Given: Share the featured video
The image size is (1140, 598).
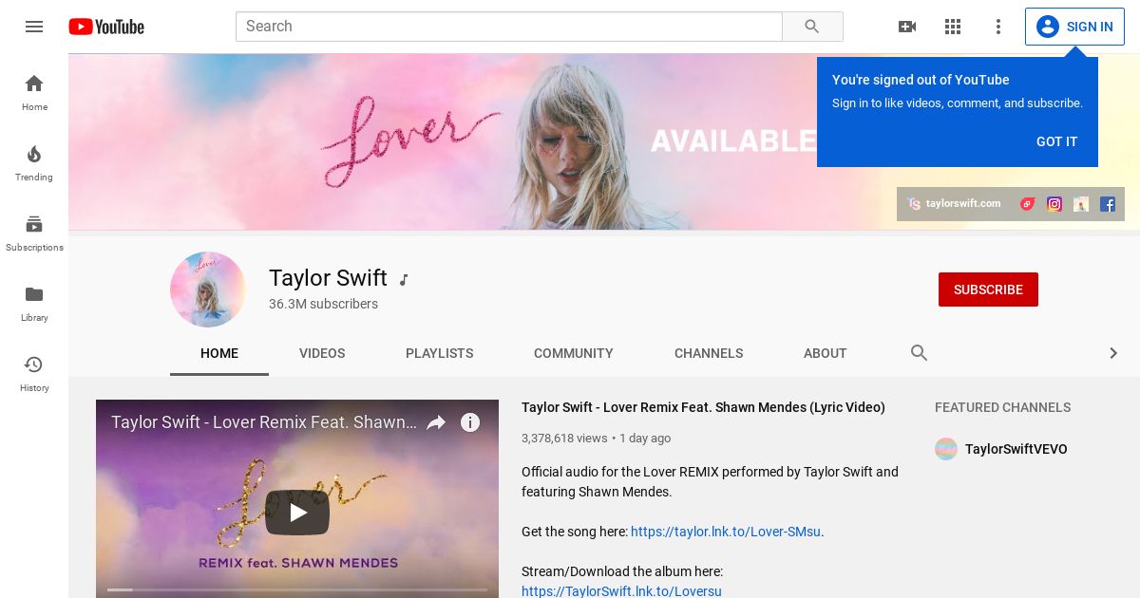Looking at the screenshot, I should (436, 422).
